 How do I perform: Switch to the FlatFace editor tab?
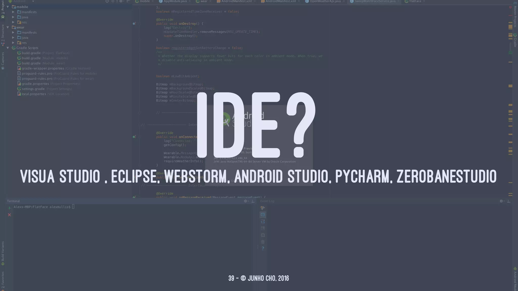pyautogui.click(x=415, y=1)
